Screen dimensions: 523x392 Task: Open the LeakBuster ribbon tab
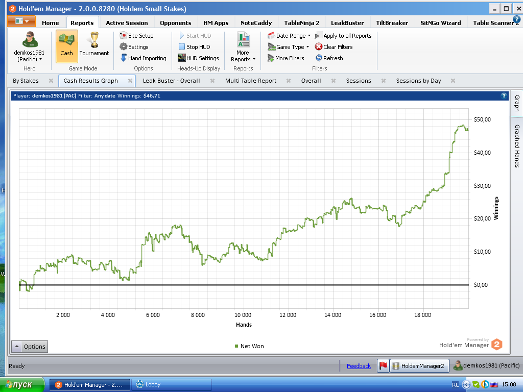347,22
